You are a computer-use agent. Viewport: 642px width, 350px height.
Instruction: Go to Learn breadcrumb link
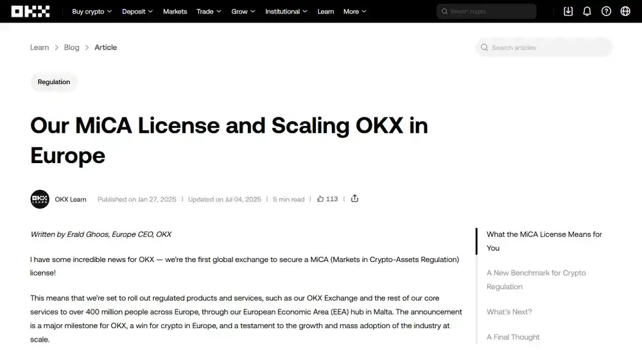coord(39,48)
